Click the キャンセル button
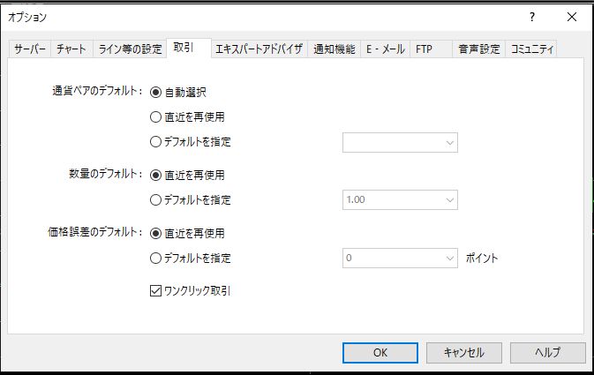 click(x=463, y=352)
